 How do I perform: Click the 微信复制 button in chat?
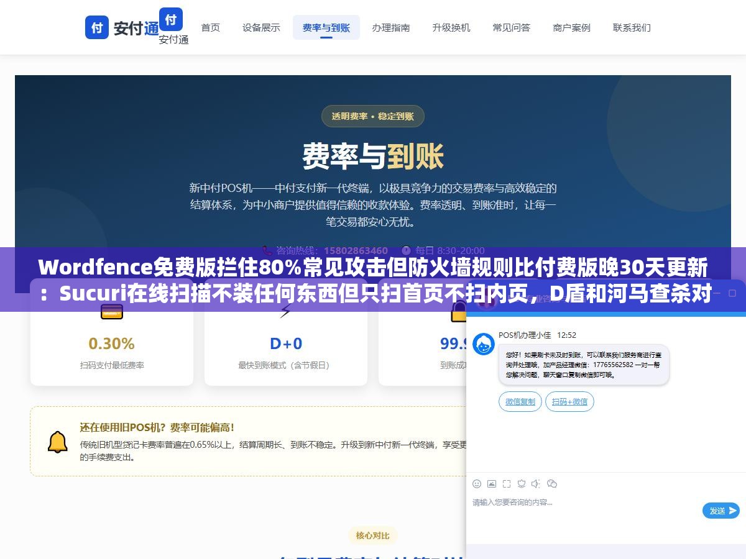pyautogui.click(x=520, y=401)
